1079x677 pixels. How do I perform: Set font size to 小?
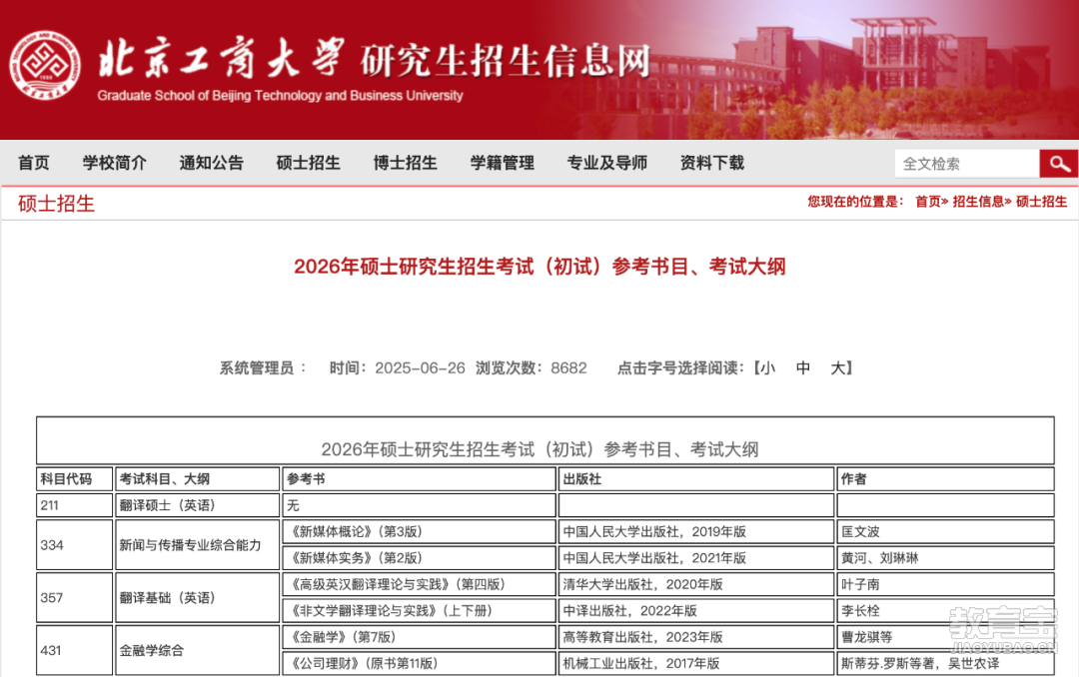click(766, 367)
